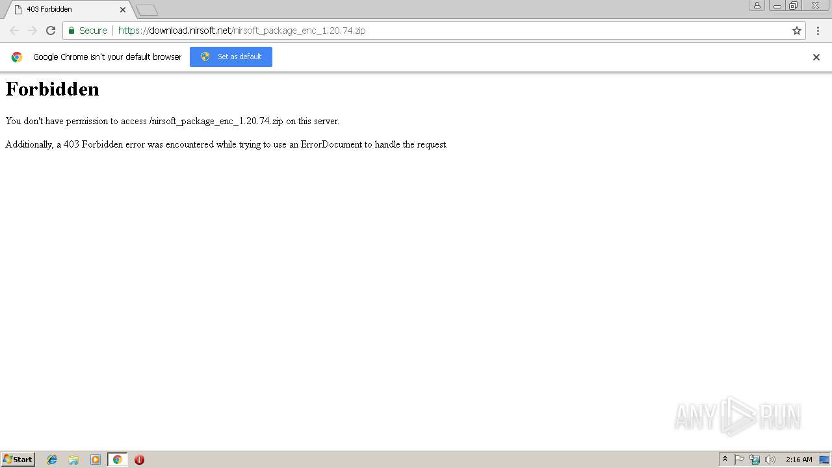The height and width of the screenshot is (468, 832).
Task: Click Show desktop icon in tray
Action: (824, 460)
